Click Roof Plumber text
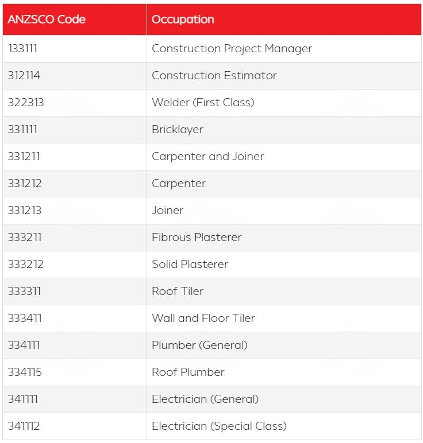 pos(188,372)
